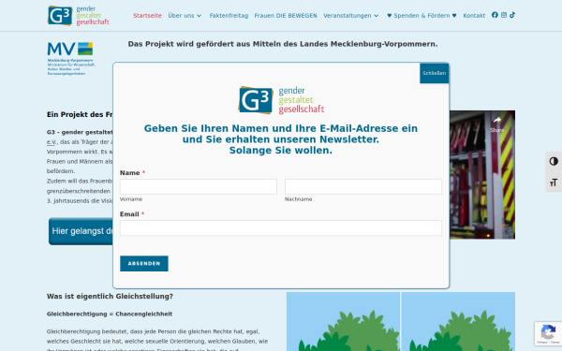Screen dimensions: 562x351
Task: Click the G3 logo in the page header
Action: (78, 15)
